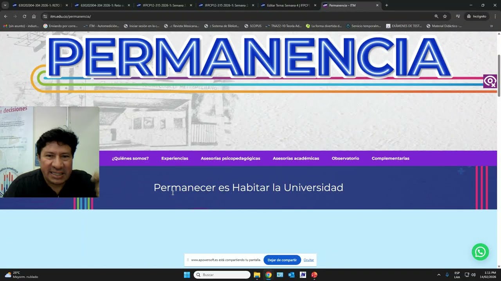This screenshot has height=281, width=501.
Task: Open weather widget showing 25°C
Action: coord(22,275)
